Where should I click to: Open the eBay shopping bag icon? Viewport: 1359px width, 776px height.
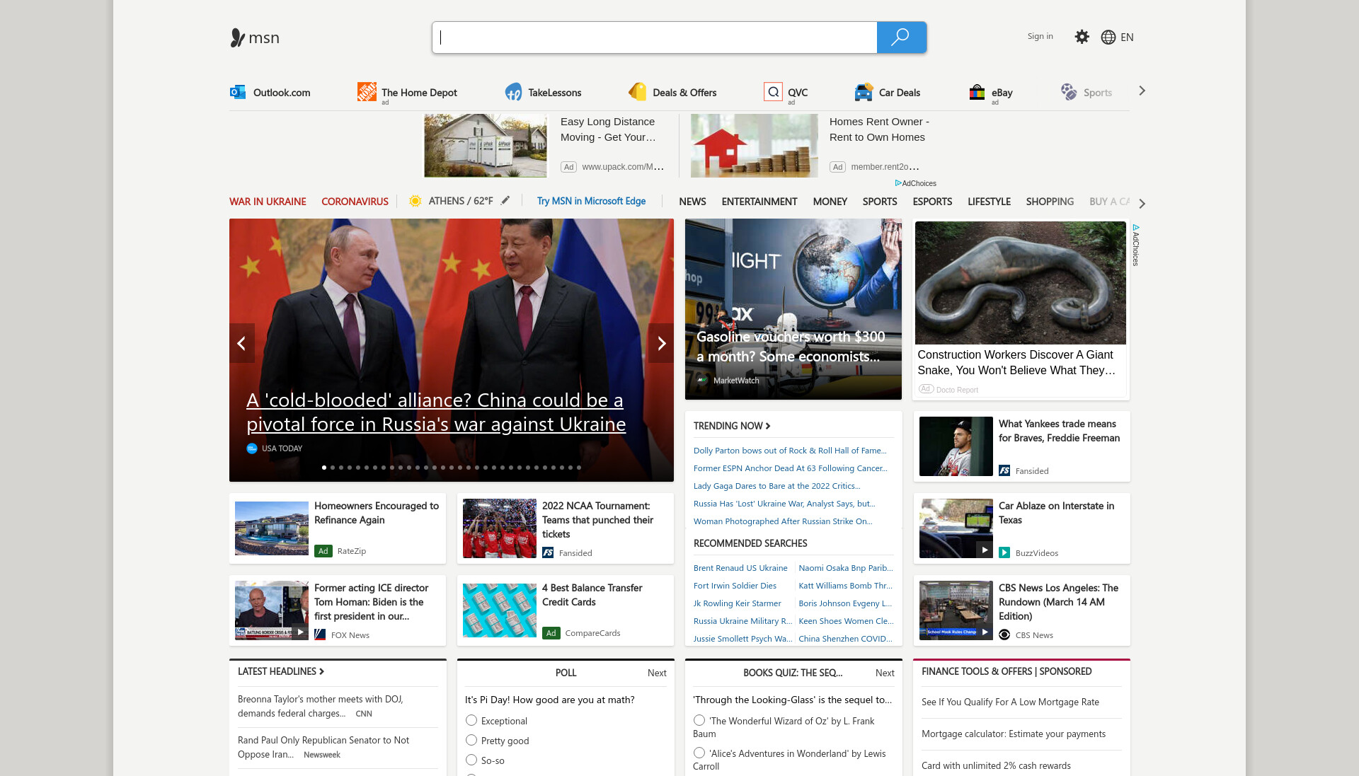click(x=977, y=92)
